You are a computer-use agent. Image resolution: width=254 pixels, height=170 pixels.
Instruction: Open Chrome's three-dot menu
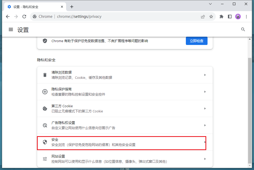(x=247, y=17)
